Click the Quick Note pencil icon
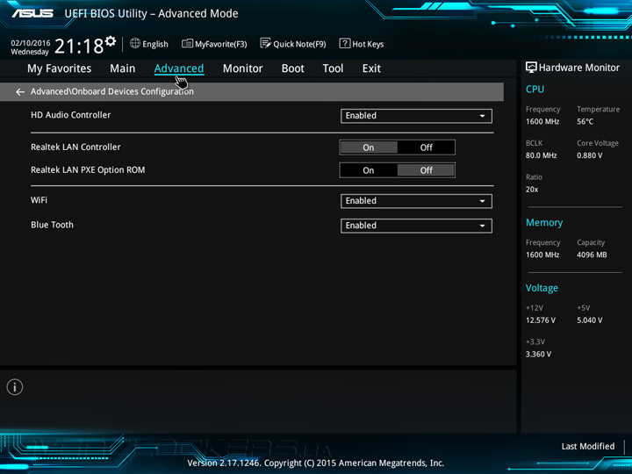This screenshot has height=474, width=632. click(265, 43)
